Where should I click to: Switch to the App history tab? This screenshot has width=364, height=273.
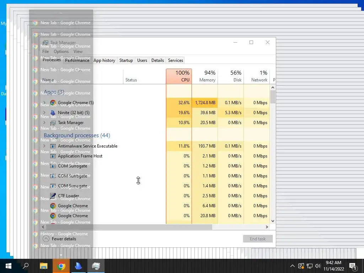[x=104, y=60]
